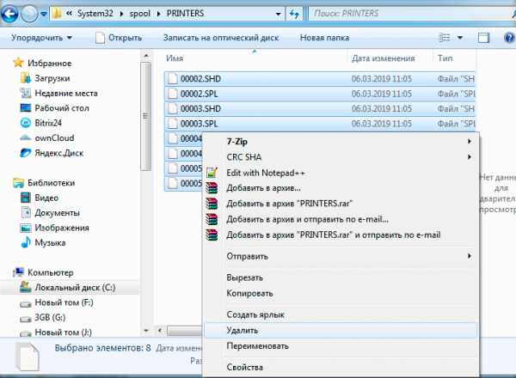Click Записать на оптический диск
Image resolution: width=516 pixels, height=378 pixels.
tap(221, 38)
